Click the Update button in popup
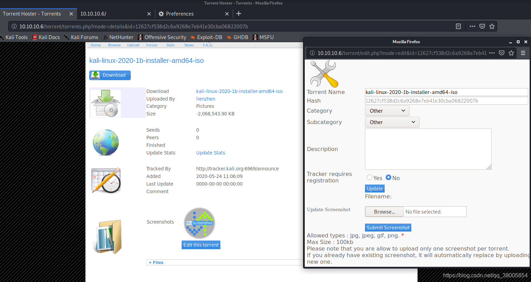The height and width of the screenshot is (282, 531). [375, 189]
